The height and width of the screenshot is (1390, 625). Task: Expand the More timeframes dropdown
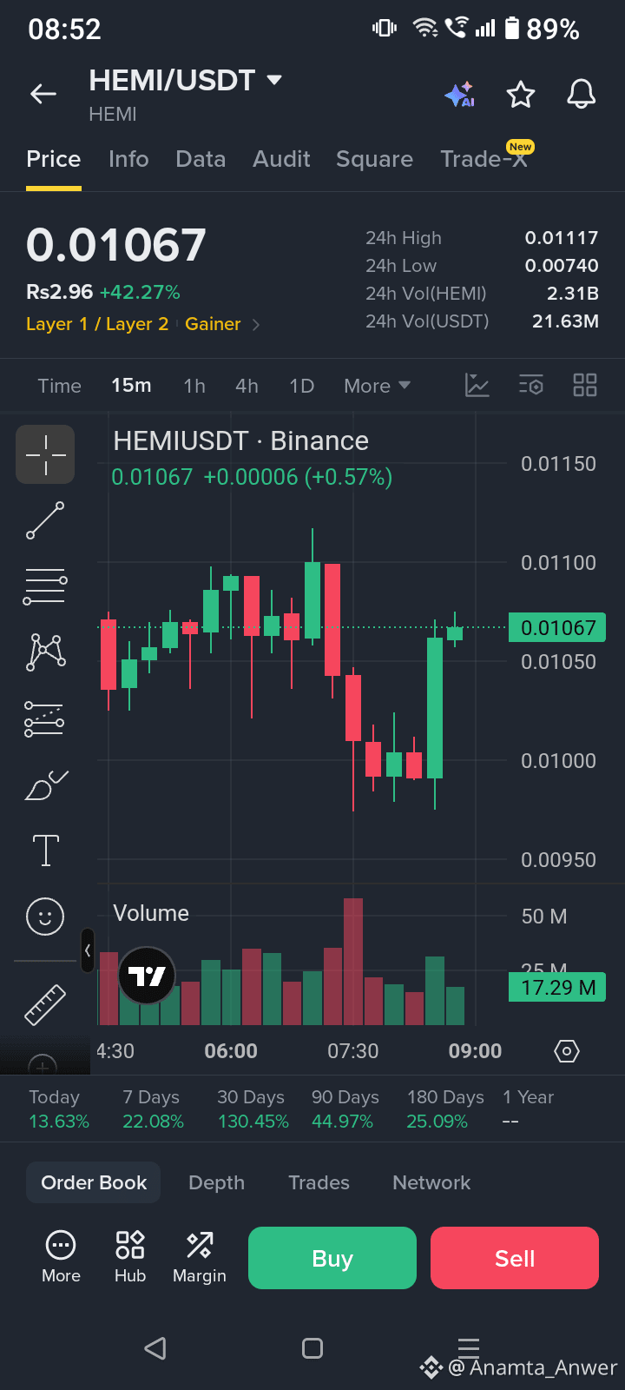point(377,386)
